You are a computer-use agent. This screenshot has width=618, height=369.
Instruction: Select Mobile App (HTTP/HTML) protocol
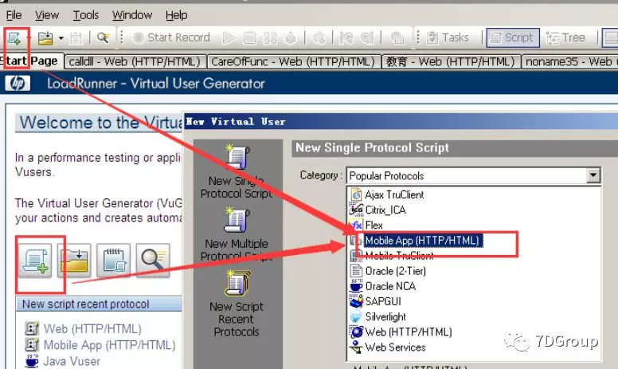click(x=423, y=241)
